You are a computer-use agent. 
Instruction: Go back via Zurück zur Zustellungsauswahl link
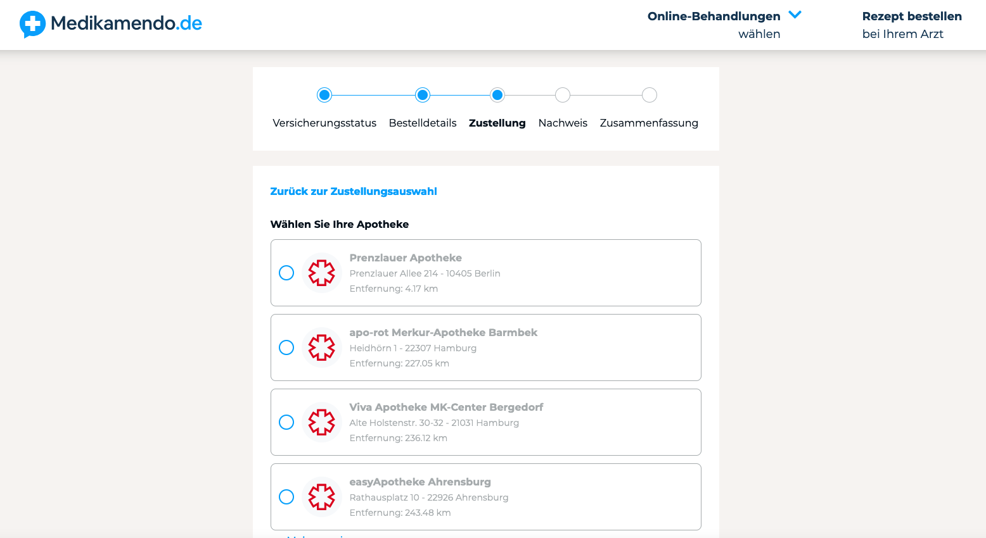[353, 191]
